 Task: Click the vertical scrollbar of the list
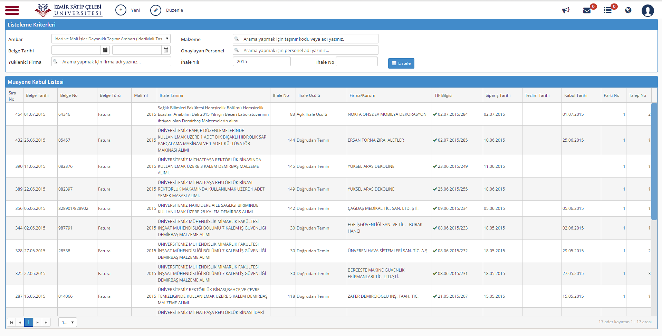654,161
